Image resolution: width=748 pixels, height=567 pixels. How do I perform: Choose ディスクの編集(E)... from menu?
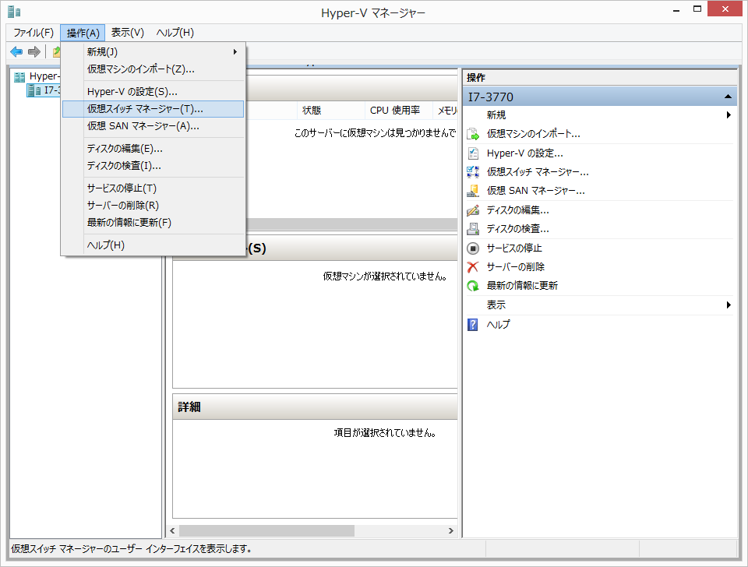(153, 149)
